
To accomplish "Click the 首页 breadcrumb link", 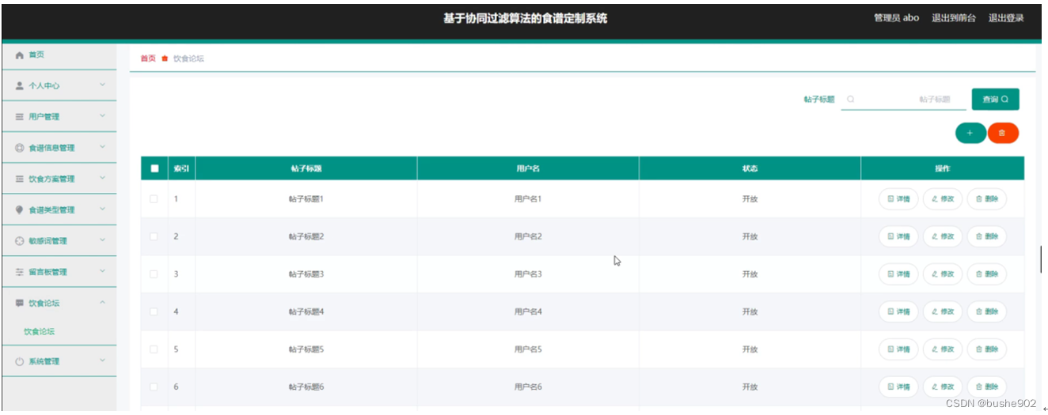I will click(x=148, y=58).
